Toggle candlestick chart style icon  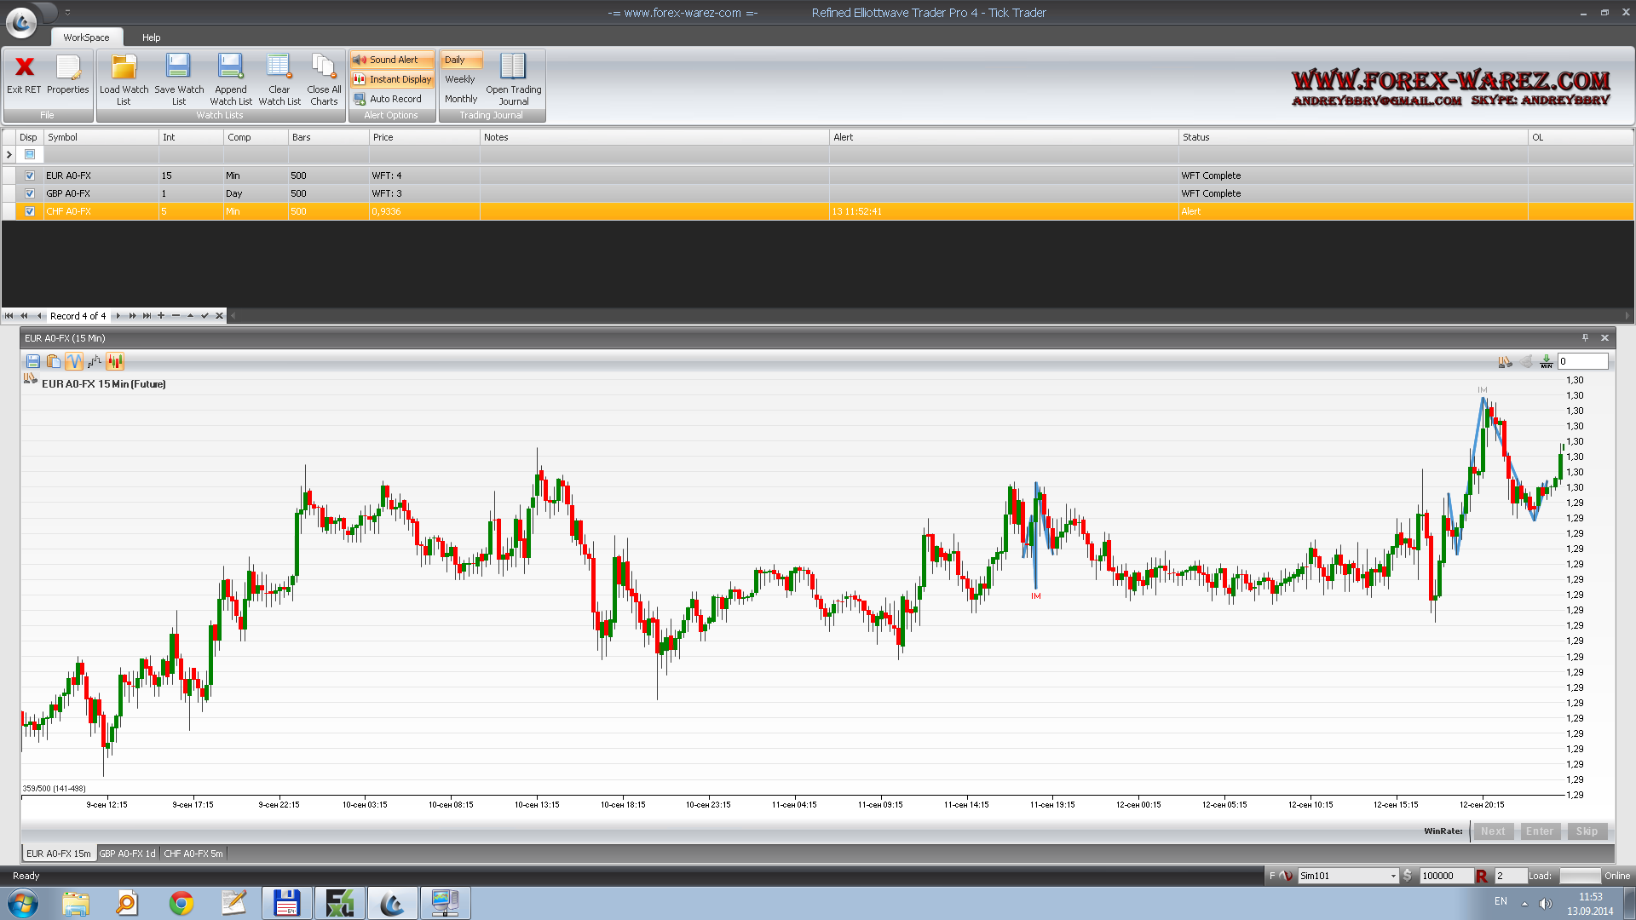pos(115,362)
